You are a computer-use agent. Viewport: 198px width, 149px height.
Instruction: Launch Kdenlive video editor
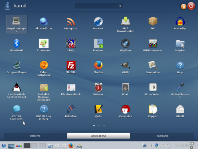[x=71, y=111]
